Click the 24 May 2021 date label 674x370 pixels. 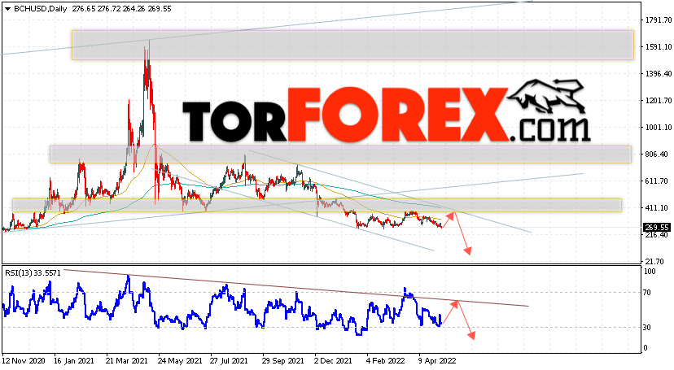(180, 361)
